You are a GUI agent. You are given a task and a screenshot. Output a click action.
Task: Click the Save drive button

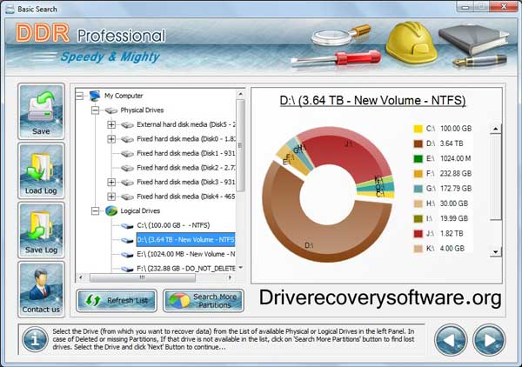(x=41, y=111)
